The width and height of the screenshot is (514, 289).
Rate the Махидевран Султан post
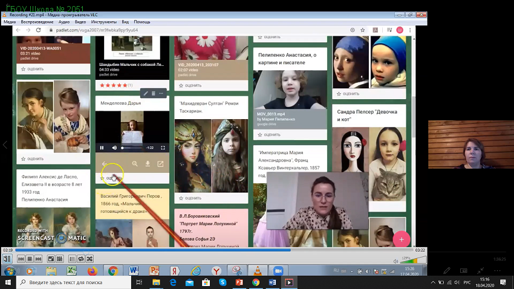pos(190,198)
